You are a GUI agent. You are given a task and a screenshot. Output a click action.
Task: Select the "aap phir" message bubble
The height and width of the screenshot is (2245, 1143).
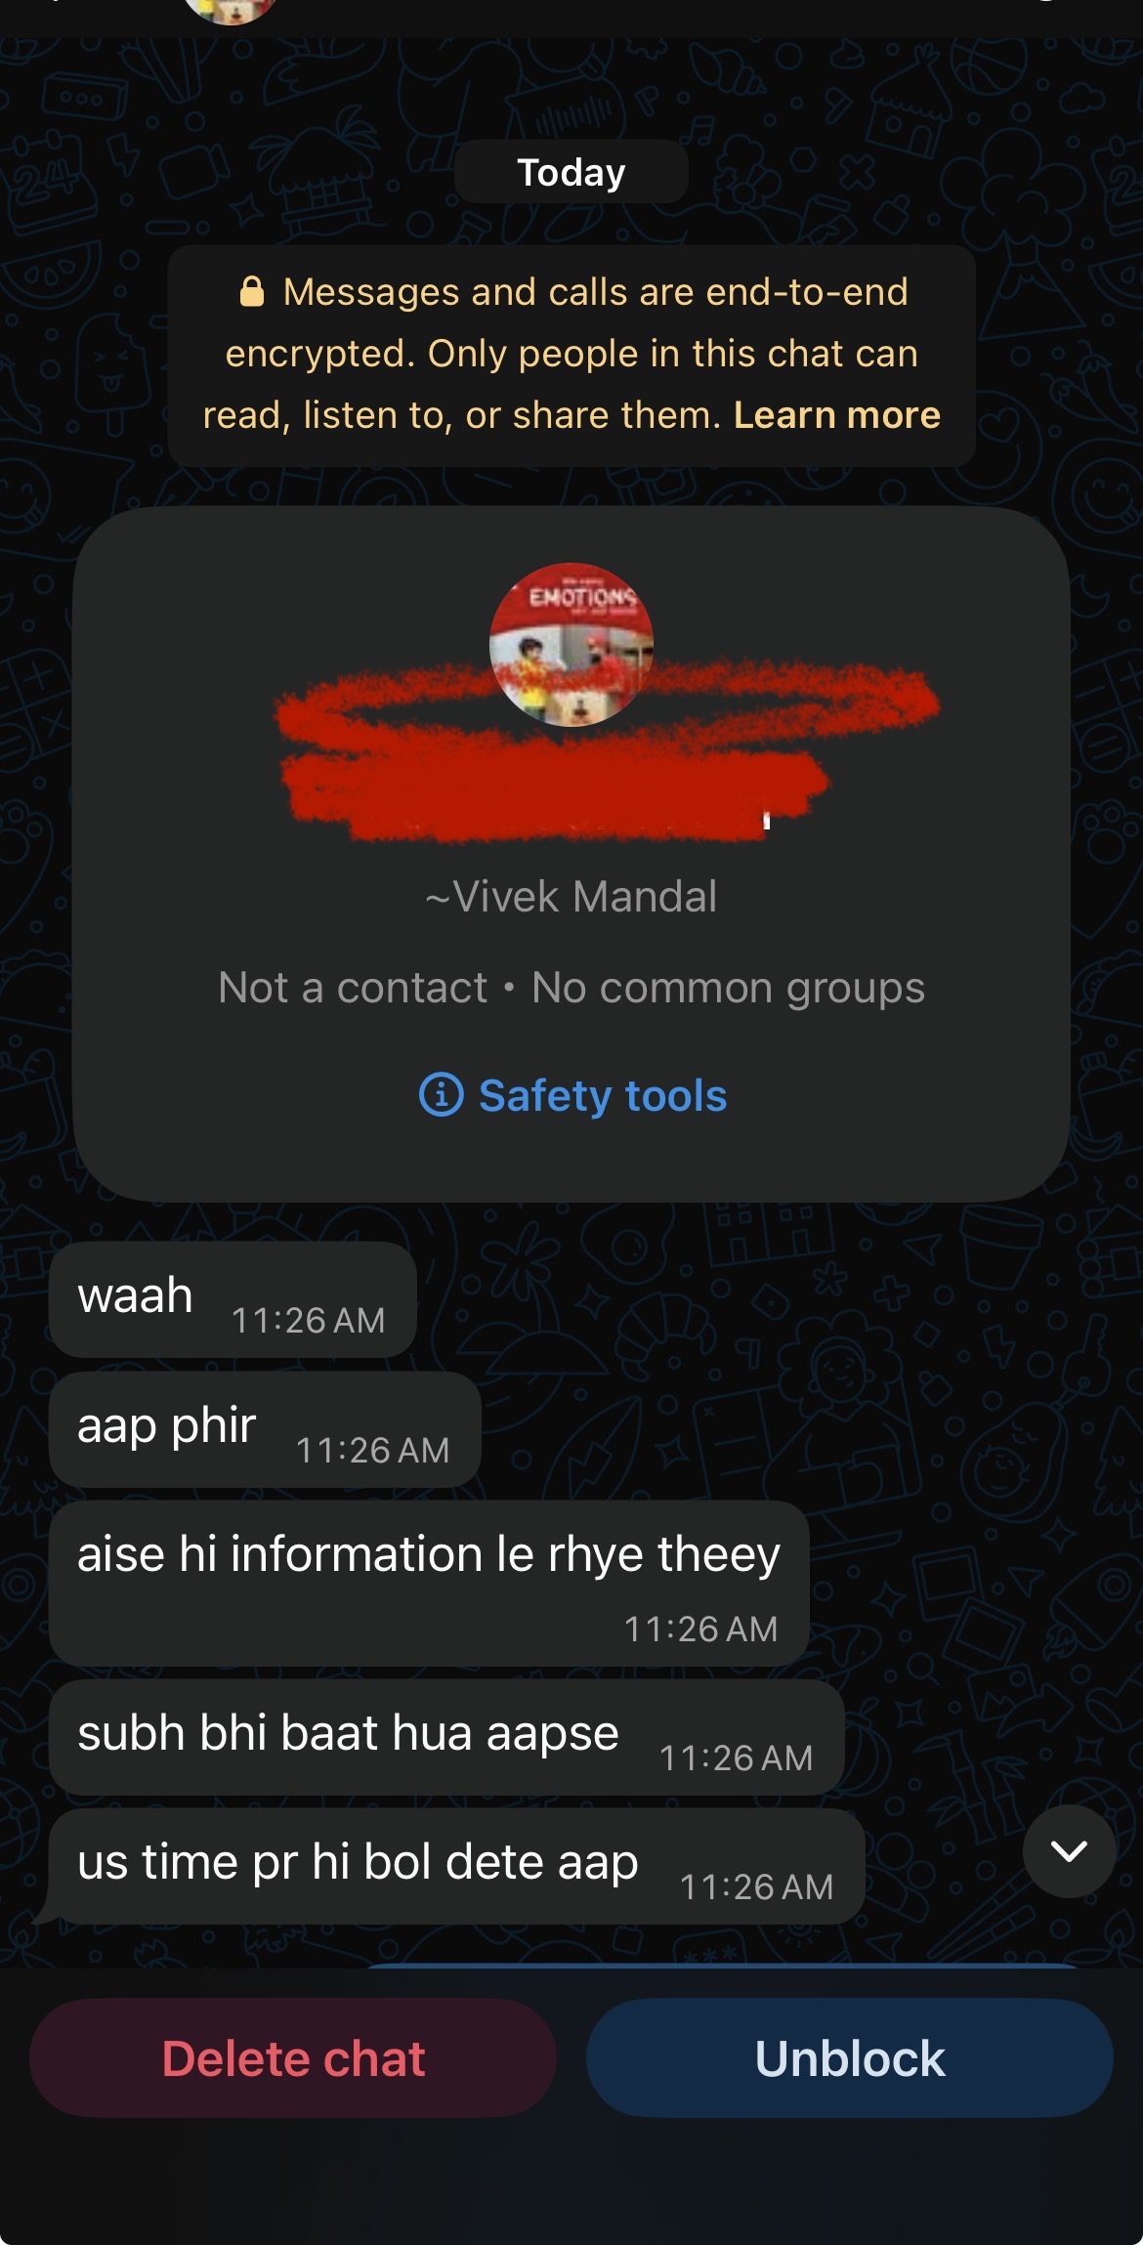point(265,1429)
